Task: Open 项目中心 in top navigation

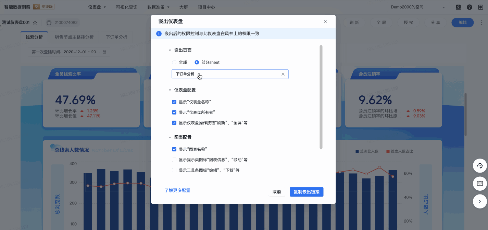Action: (207, 7)
